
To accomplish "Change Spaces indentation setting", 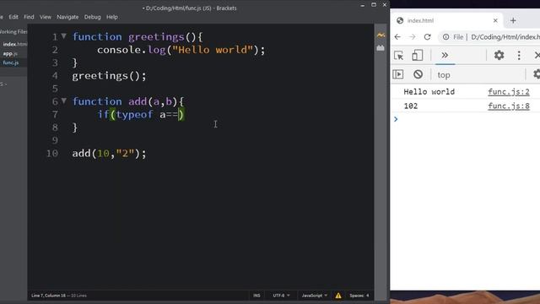I will 359,296.
